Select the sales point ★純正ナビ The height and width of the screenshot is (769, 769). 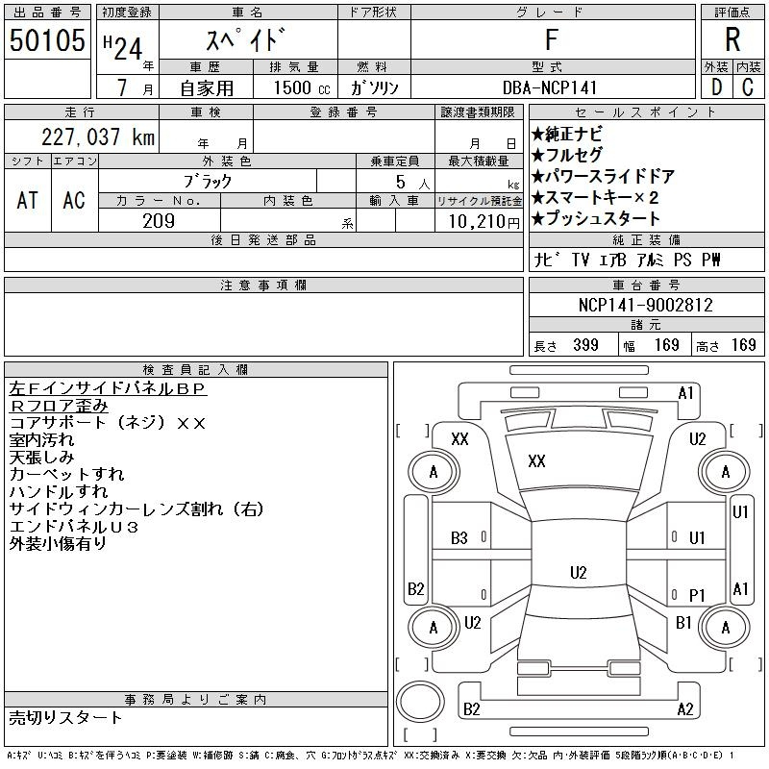[566, 134]
